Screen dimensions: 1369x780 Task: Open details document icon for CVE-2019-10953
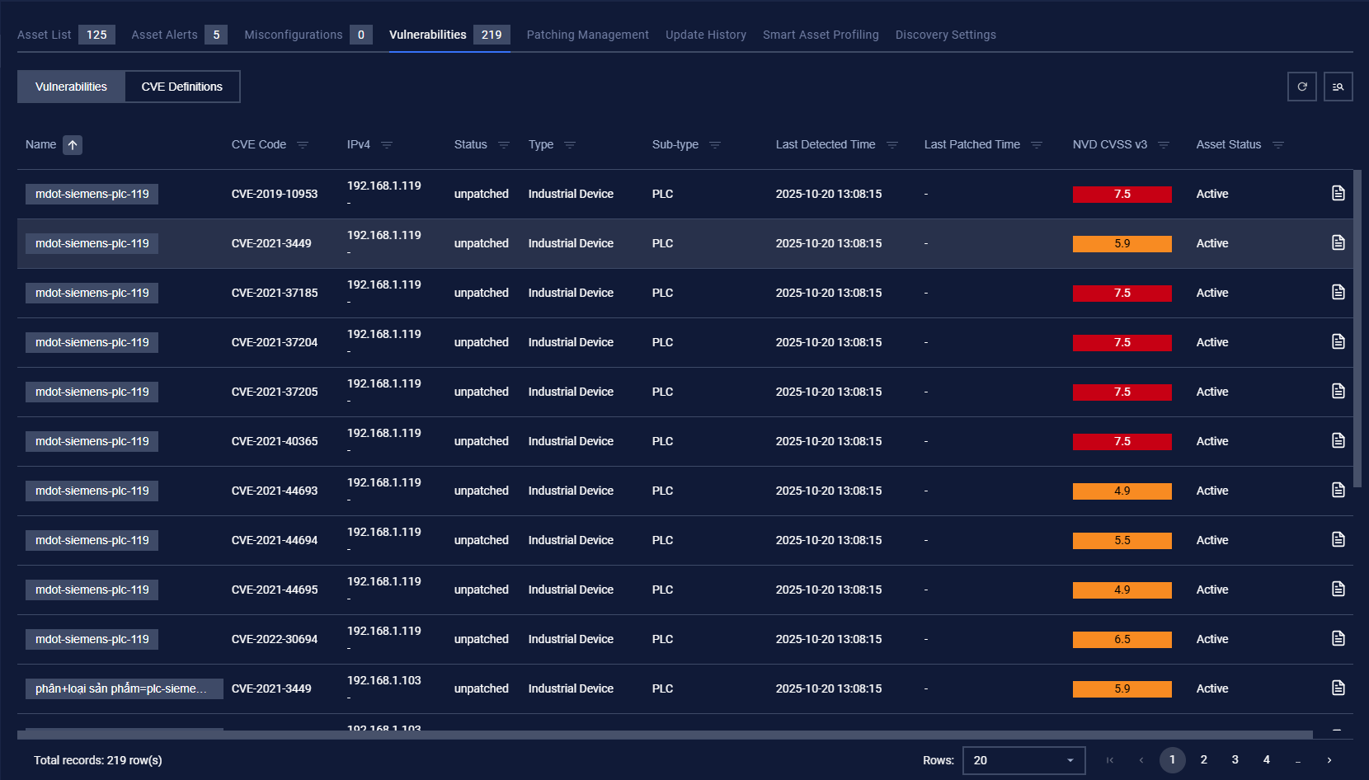pos(1338,193)
